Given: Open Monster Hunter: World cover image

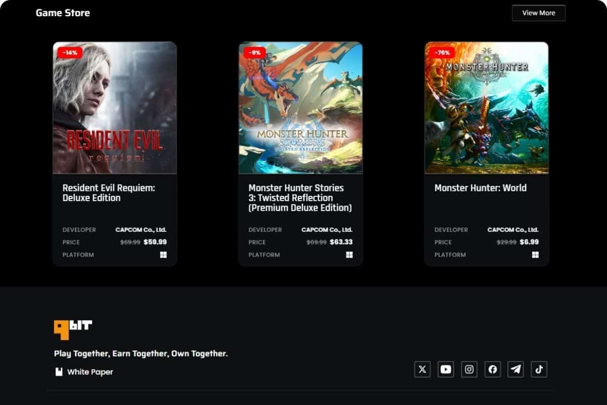Looking at the screenshot, I should 486,107.
